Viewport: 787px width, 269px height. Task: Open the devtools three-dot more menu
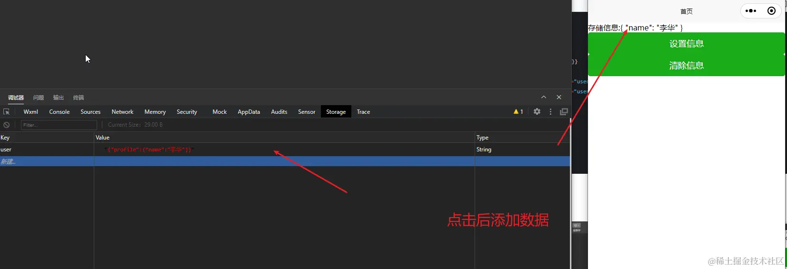click(x=550, y=111)
